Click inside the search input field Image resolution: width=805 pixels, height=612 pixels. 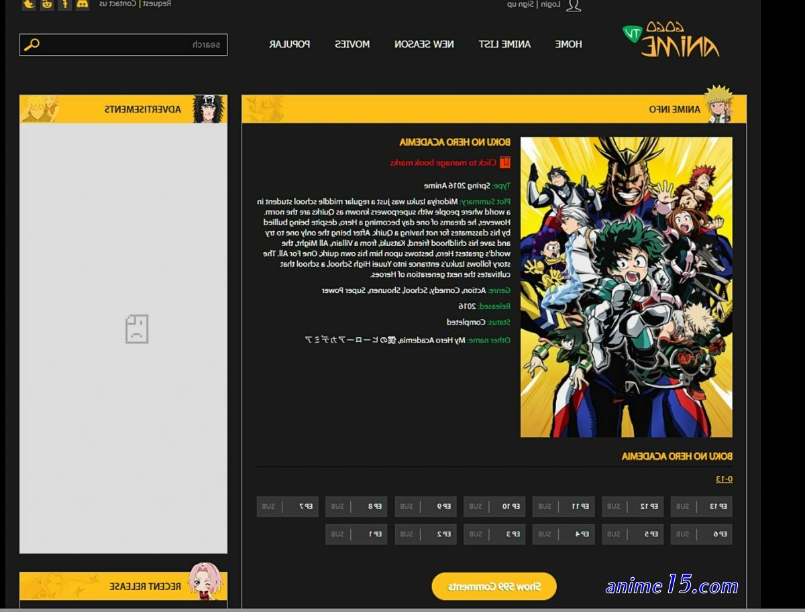[x=123, y=45]
